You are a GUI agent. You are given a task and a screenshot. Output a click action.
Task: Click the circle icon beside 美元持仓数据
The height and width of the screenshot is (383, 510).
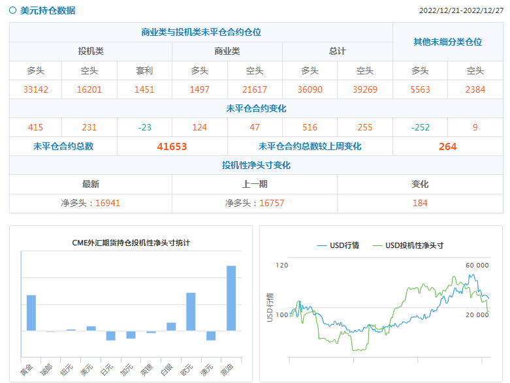[x=13, y=10]
